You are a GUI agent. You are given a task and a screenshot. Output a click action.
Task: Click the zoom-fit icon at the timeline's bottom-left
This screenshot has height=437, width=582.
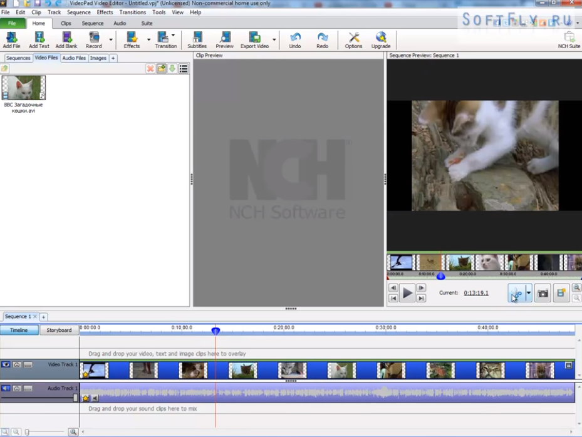(5, 432)
